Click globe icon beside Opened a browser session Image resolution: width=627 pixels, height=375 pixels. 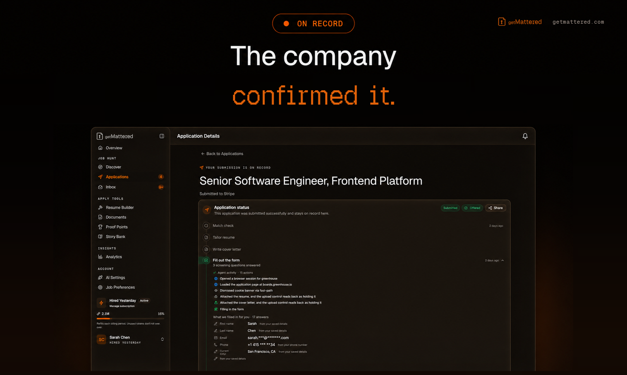click(216, 278)
